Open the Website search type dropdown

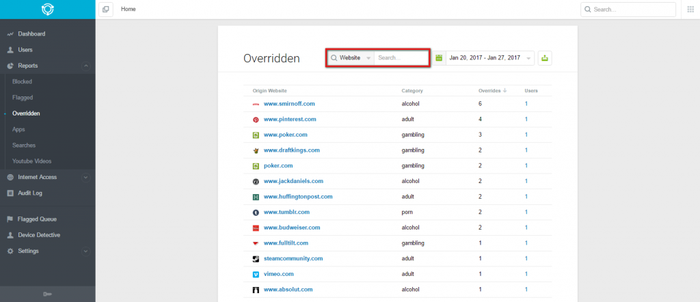[x=351, y=58]
